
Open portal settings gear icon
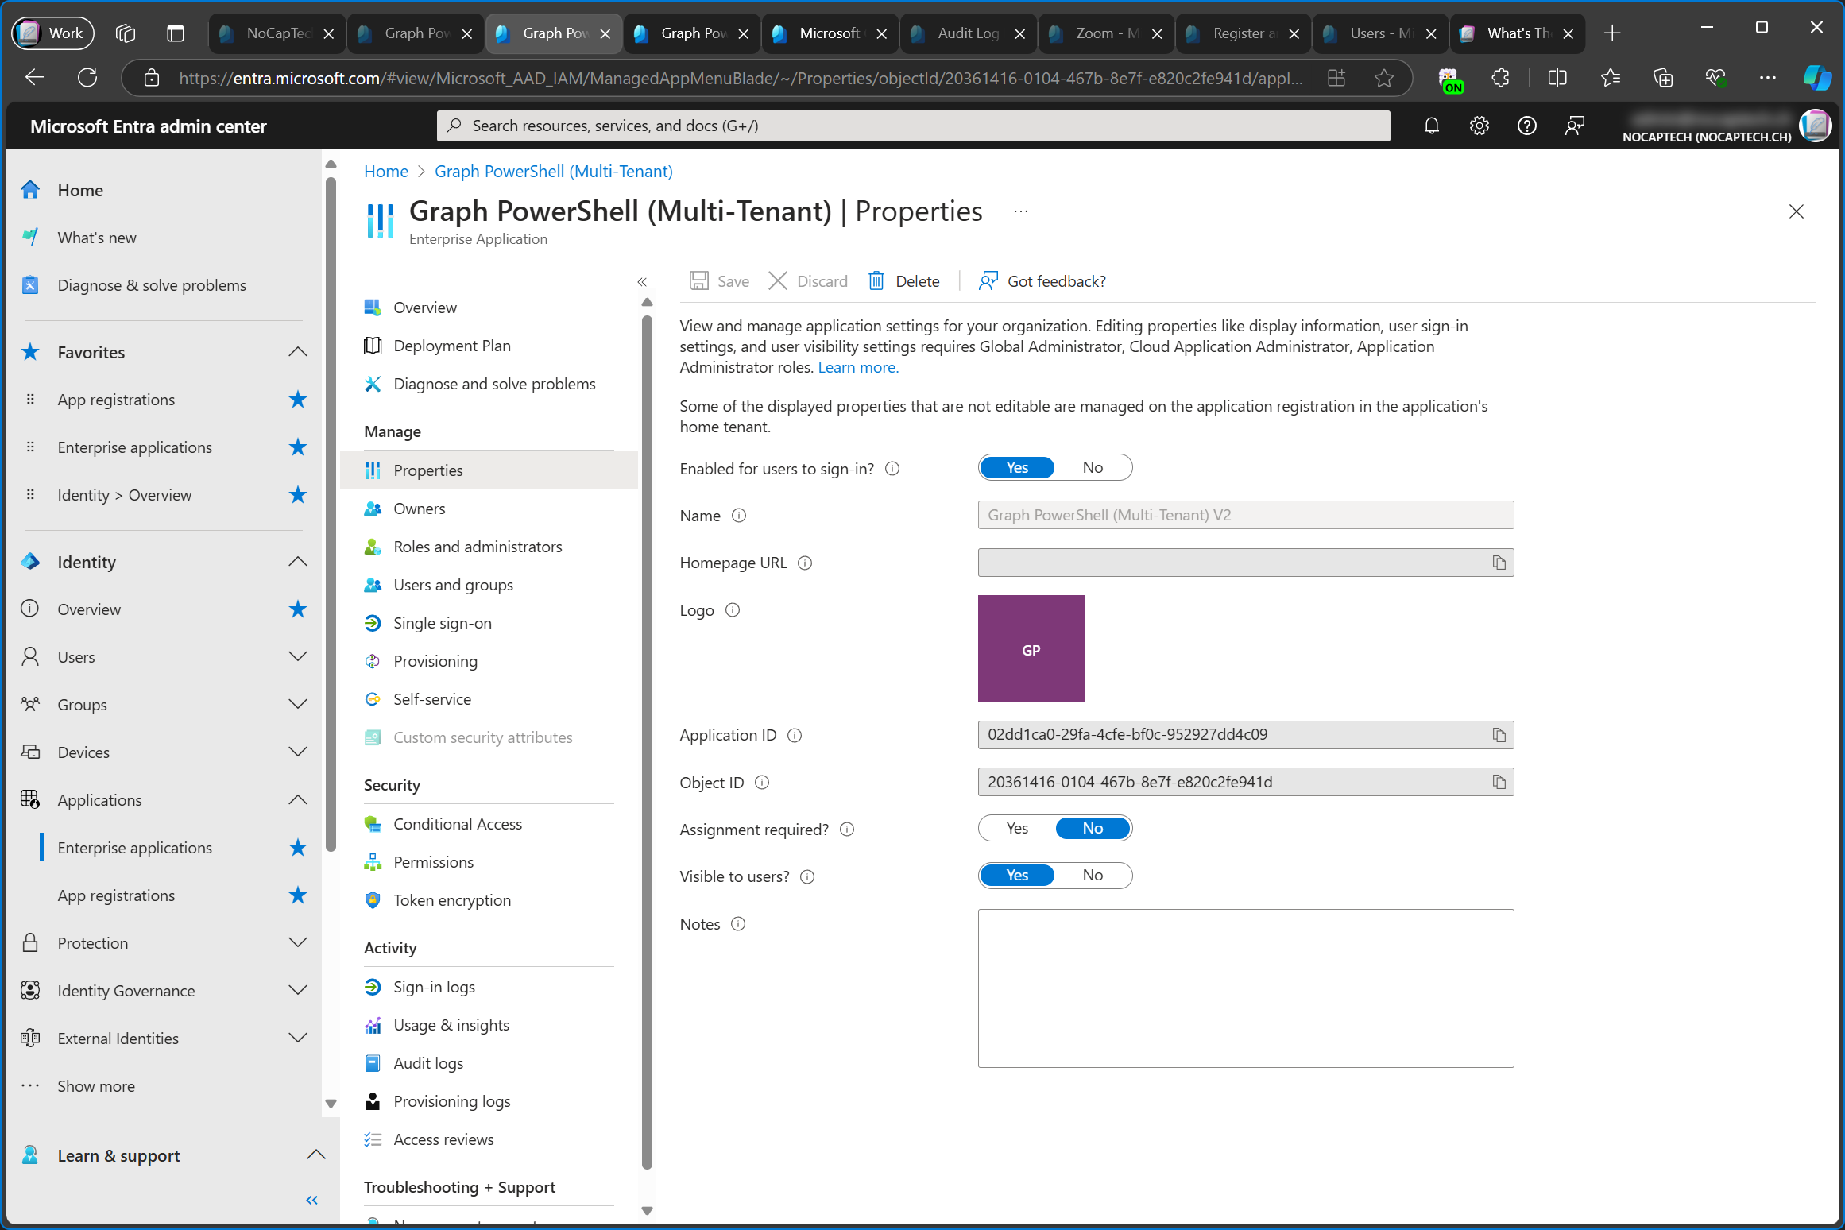pyautogui.click(x=1479, y=126)
